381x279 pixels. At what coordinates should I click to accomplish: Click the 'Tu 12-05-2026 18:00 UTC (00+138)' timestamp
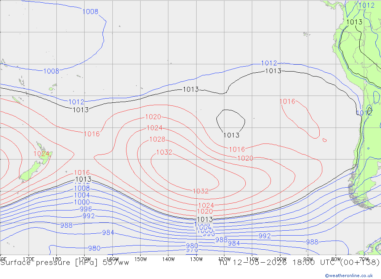[x=299, y=263]
